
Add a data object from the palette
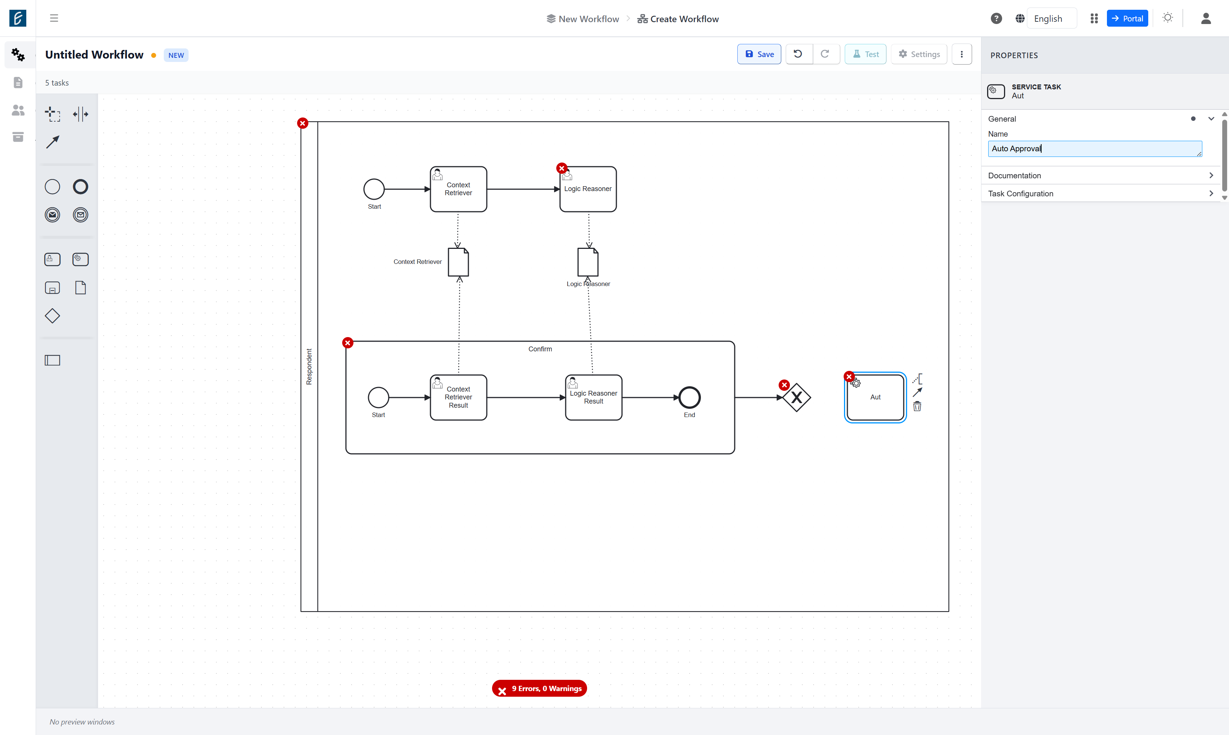pos(80,288)
